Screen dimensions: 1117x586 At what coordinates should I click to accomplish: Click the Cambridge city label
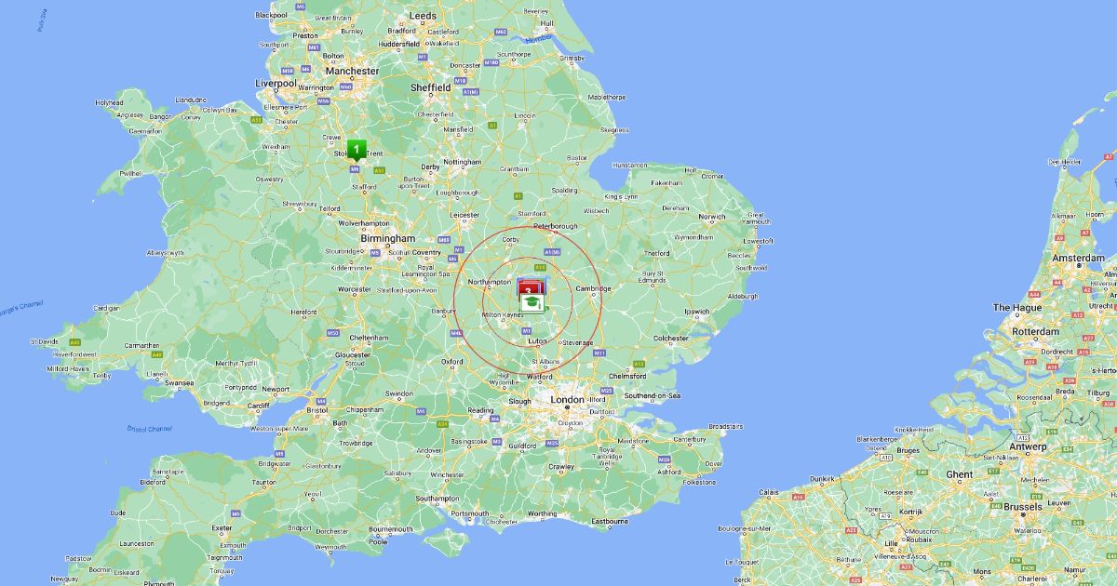[592, 288]
